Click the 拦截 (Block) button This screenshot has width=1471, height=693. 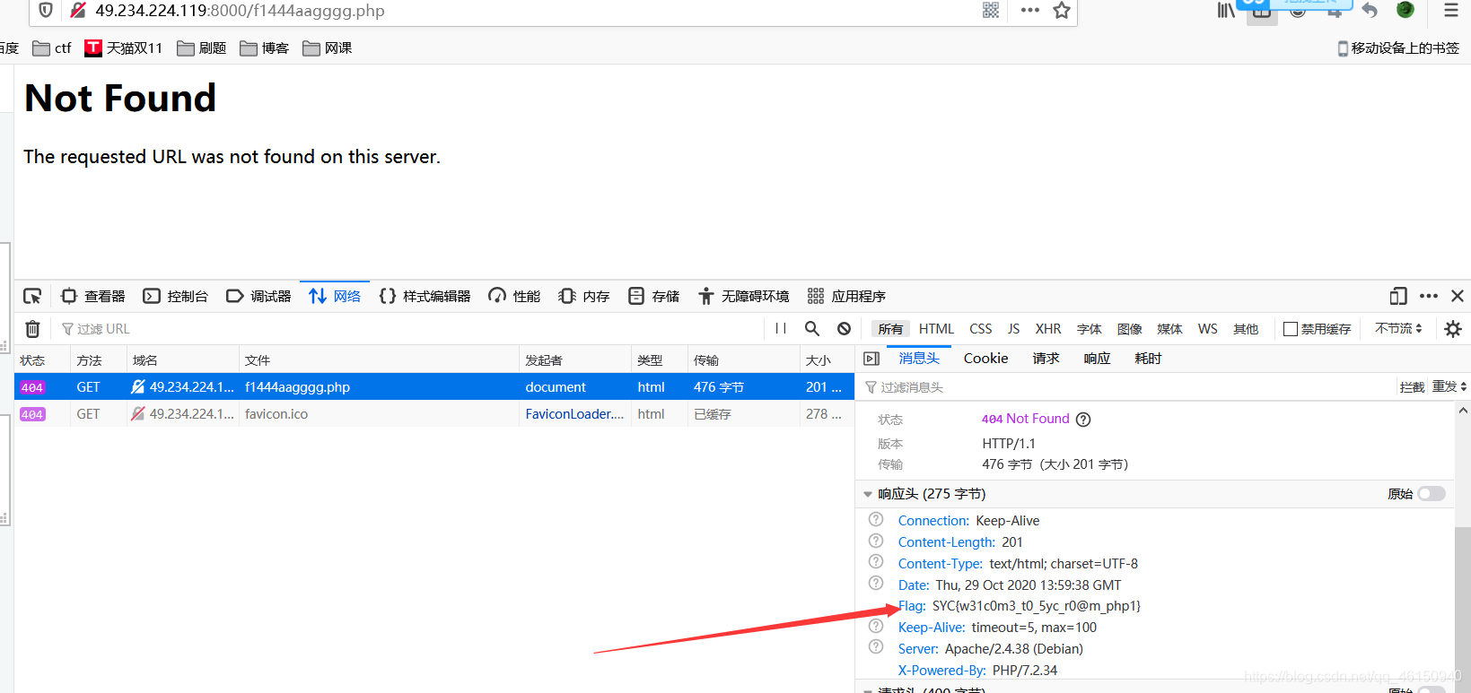coord(1412,387)
